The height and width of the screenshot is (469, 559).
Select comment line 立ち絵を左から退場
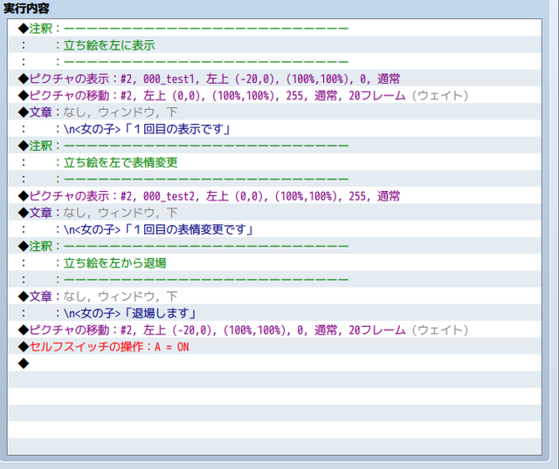coord(274,262)
